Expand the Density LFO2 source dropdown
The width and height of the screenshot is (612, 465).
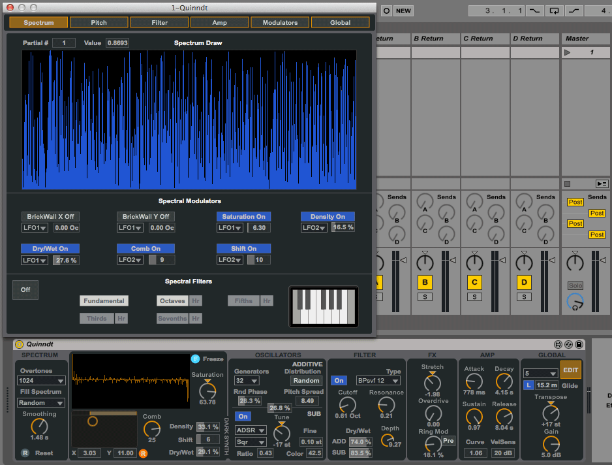314,227
